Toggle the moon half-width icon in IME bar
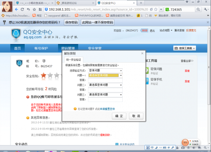Viewport: 211px width, 152px height. point(156,147)
